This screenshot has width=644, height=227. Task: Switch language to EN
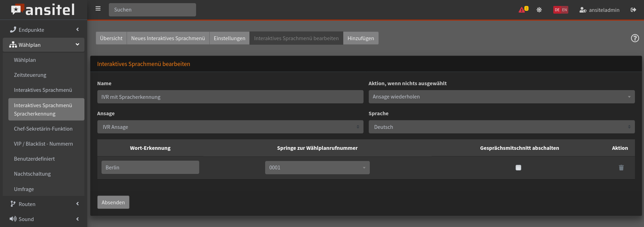[x=564, y=10]
